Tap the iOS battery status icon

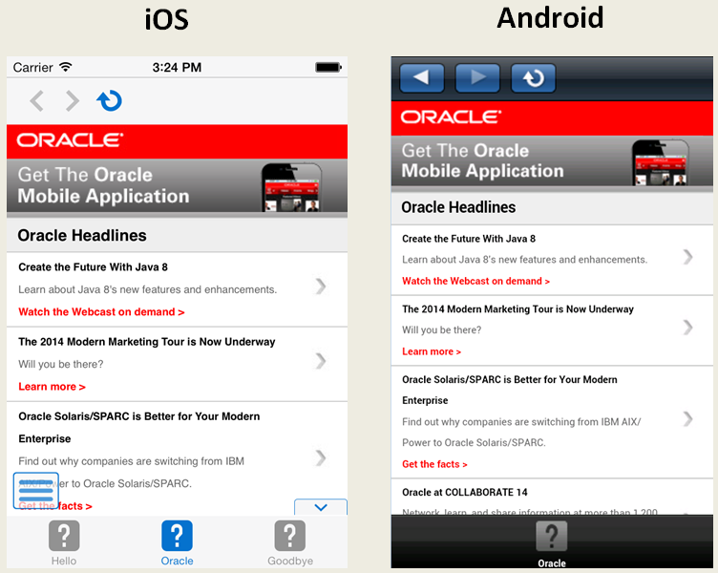[x=328, y=68]
